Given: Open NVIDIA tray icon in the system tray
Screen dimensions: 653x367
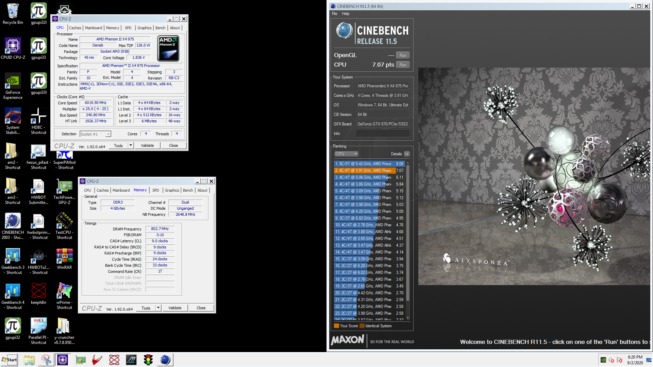Looking at the screenshot, I should click(603, 360).
